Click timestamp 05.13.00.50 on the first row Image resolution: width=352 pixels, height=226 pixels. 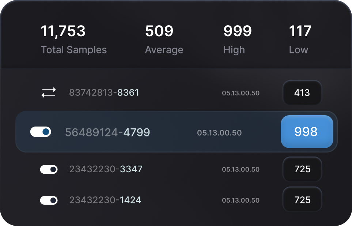coord(241,93)
